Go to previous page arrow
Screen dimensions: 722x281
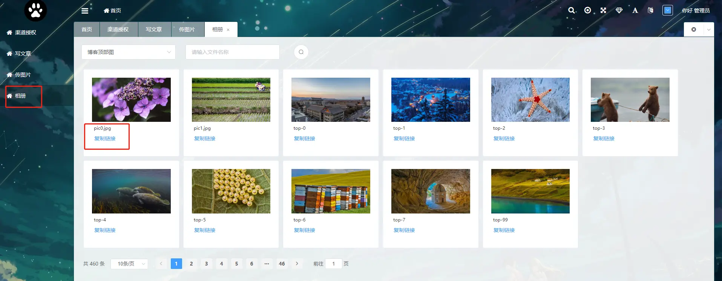[x=161, y=264]
